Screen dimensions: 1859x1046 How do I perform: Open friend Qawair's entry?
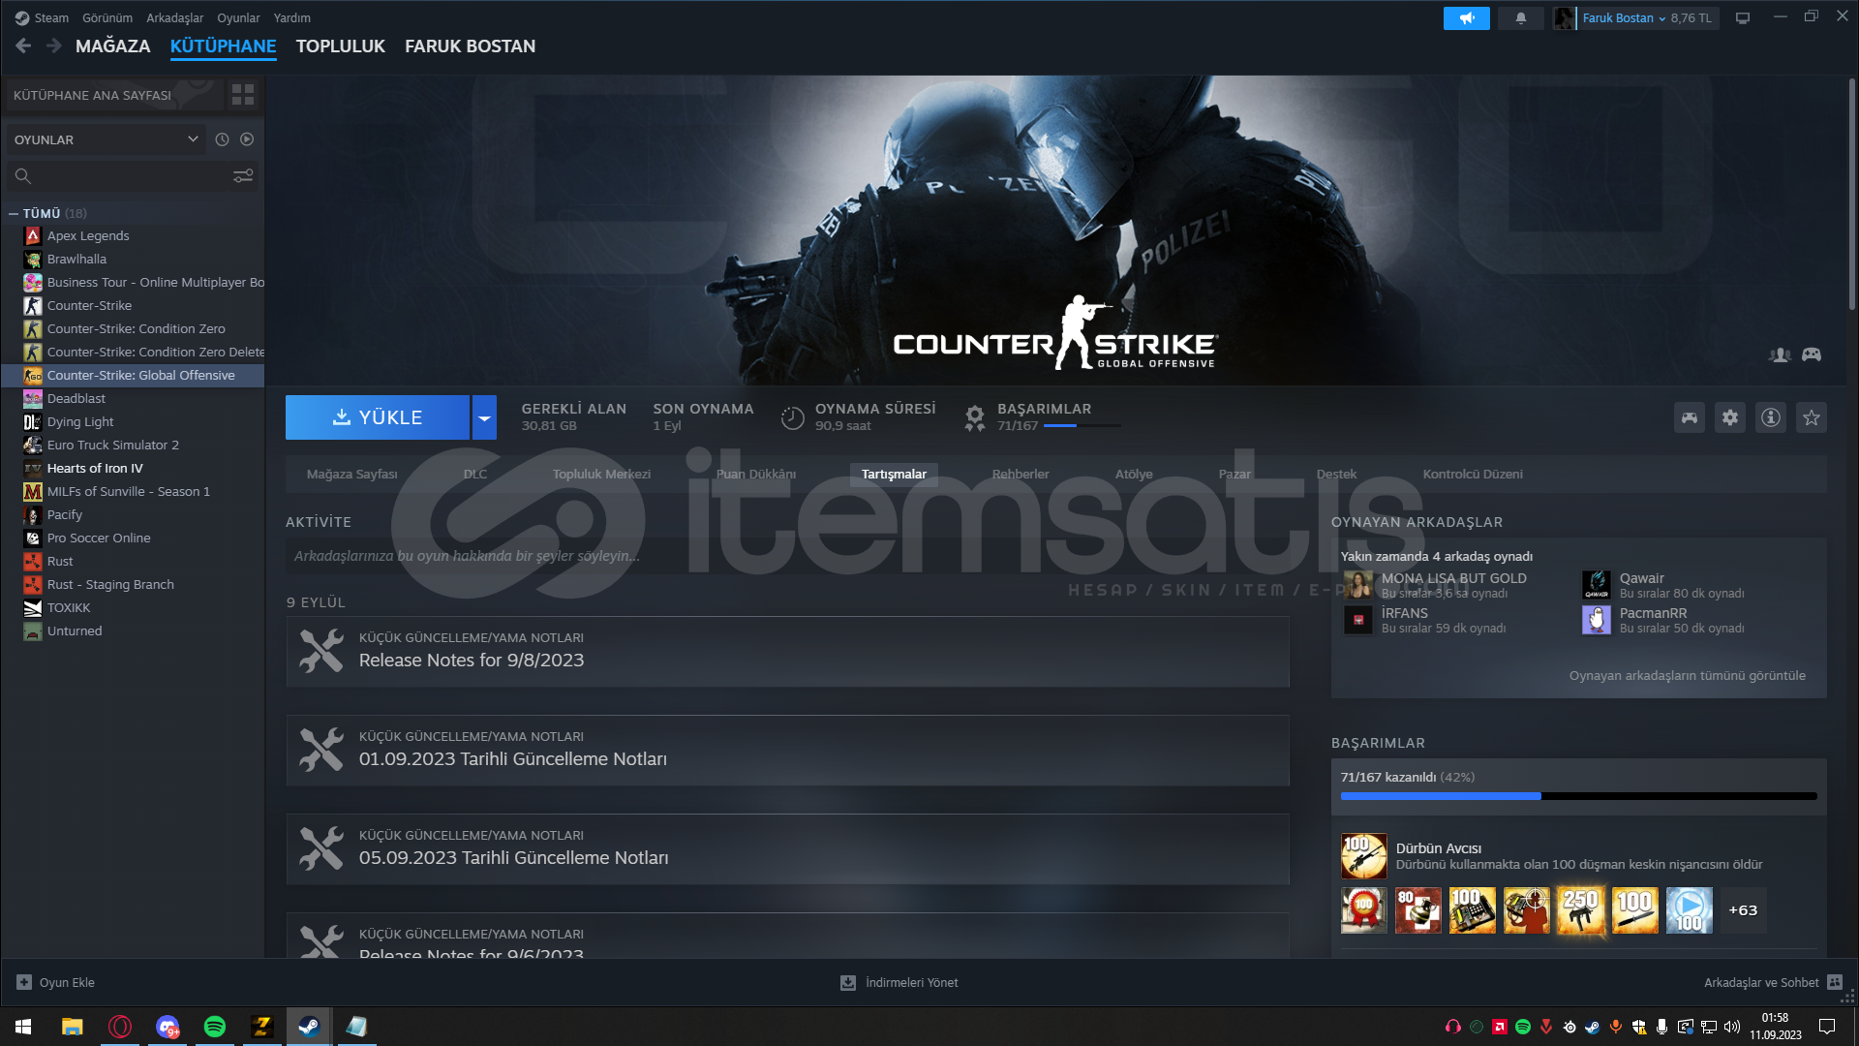pyautogui.click(x=1665, y=585)
